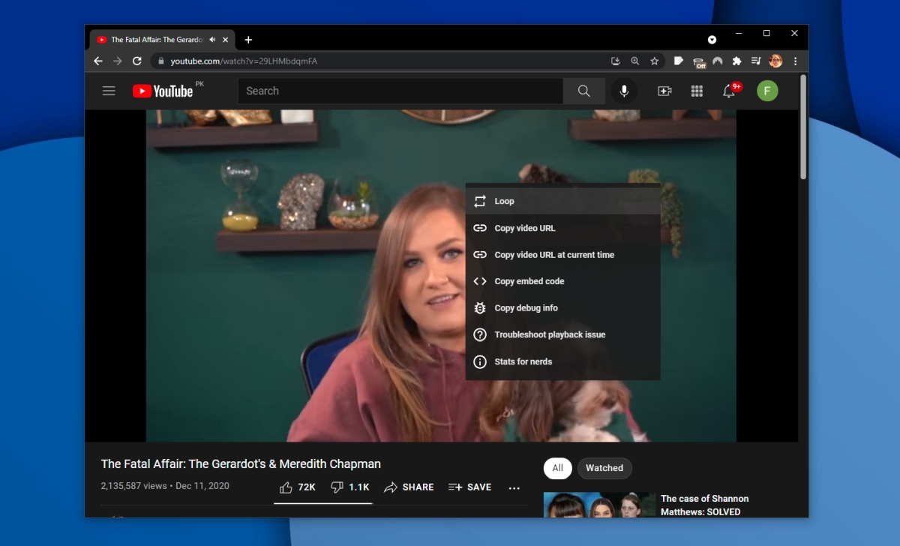Start voice search with microphone

click(x=623, y=91)
